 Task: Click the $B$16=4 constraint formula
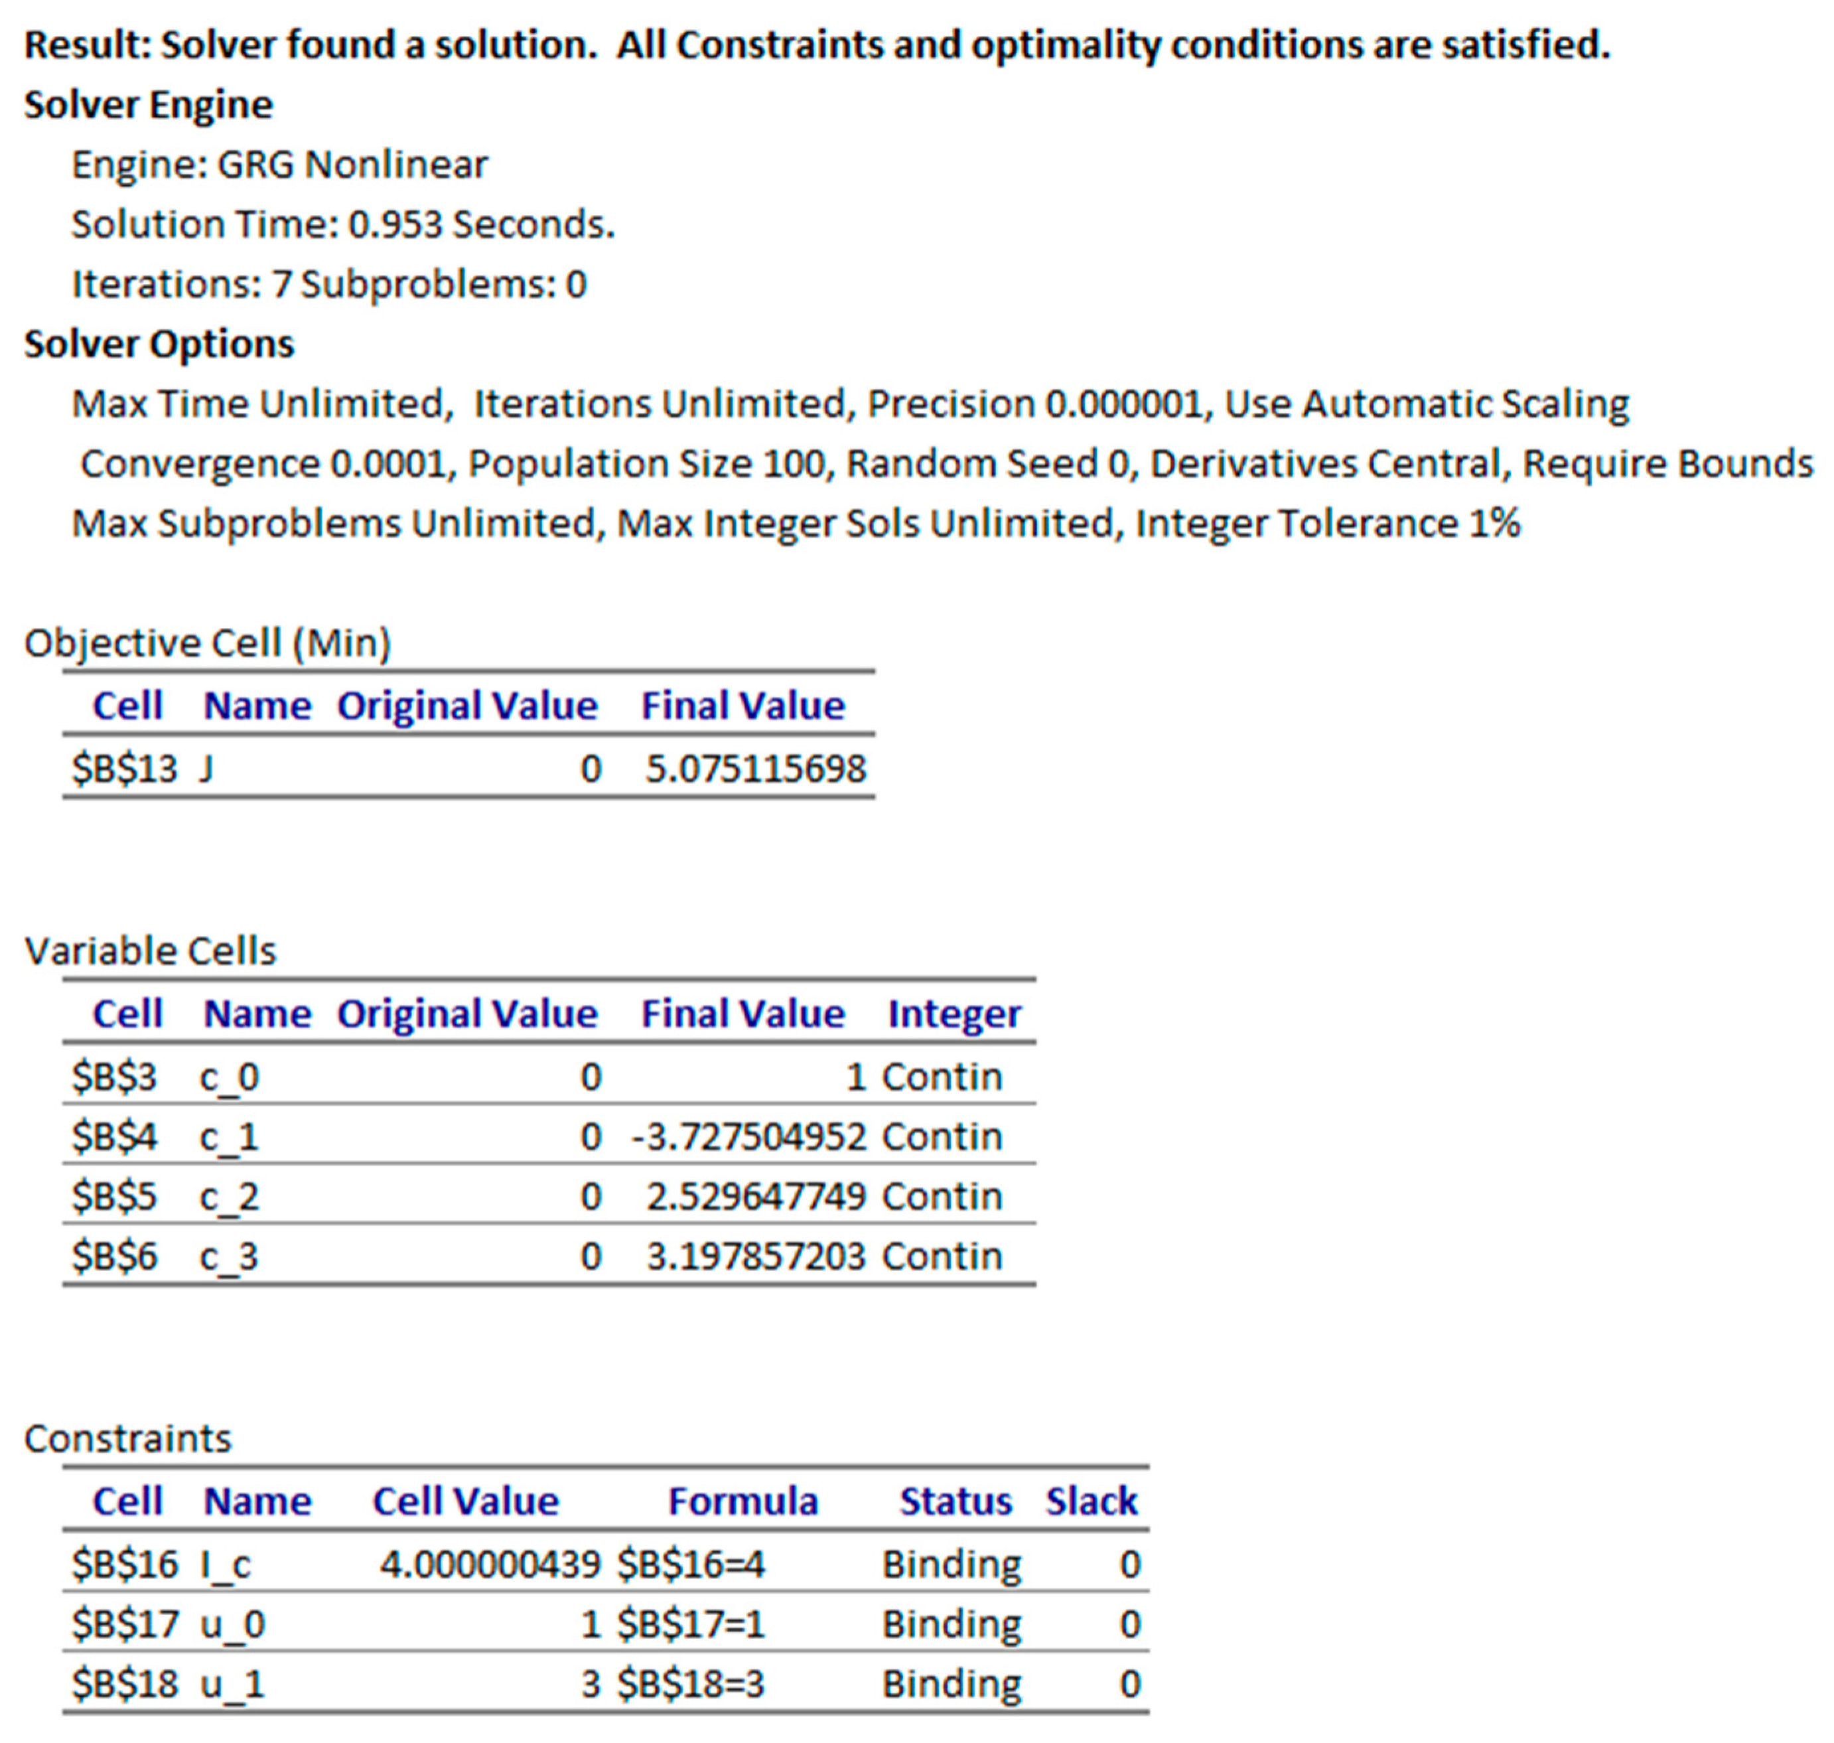pos(690,1564)
